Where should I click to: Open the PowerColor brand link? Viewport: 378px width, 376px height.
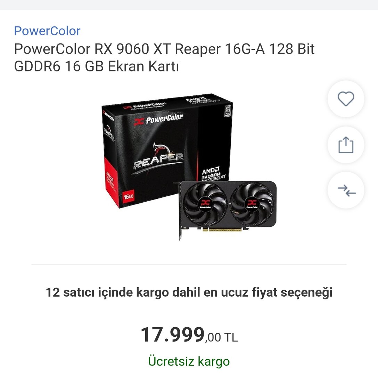click(x=47, y=31)
